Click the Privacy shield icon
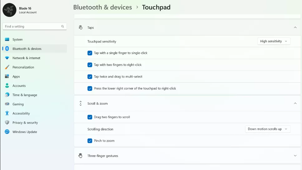302x170 pixels. click(7, 122)
